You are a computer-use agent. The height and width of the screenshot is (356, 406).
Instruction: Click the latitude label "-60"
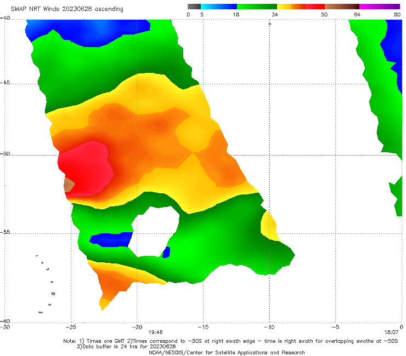pyautogui.click(x=5, y=321)
